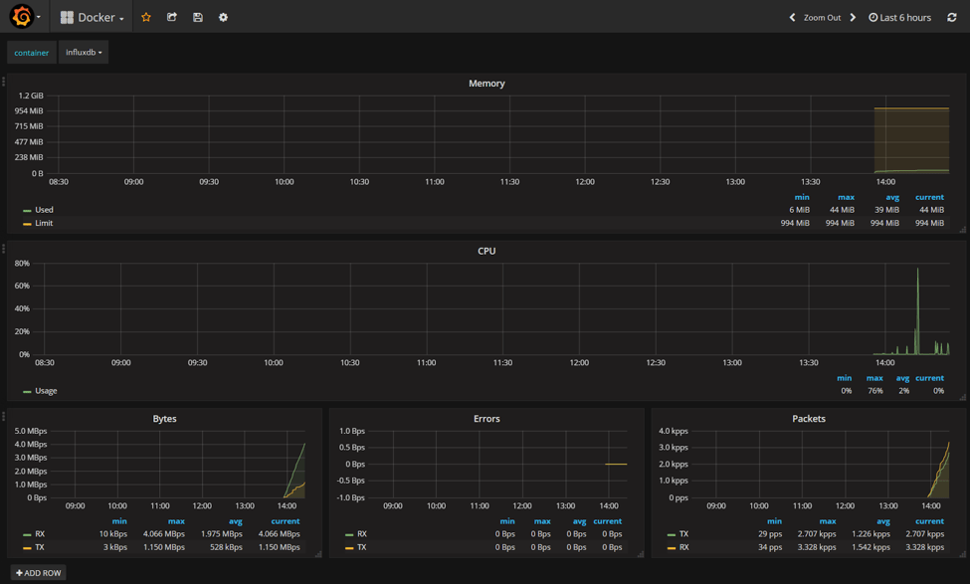Click the ADD ROW button
Viewport: 970px width, 584px height.
tap(39, 573)
